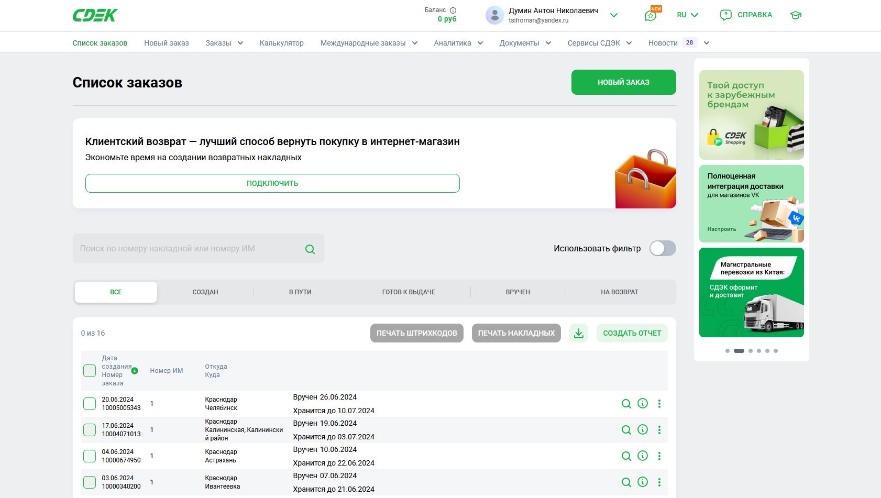Open balance info tooltip icon
Screen dimensions: 881x498
click(x=453, y=10)
